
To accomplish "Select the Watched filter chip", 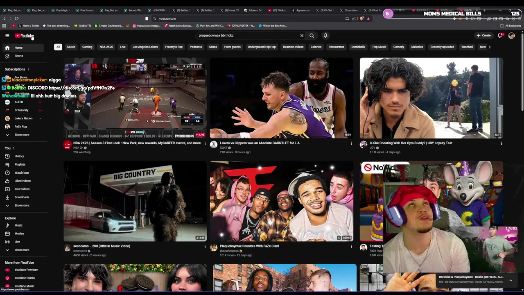I will [467, 47].
